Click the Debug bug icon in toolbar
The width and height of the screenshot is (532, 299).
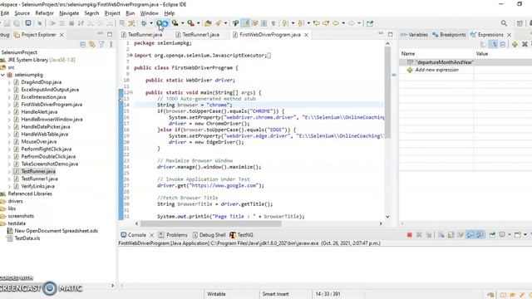coord(144,23)
